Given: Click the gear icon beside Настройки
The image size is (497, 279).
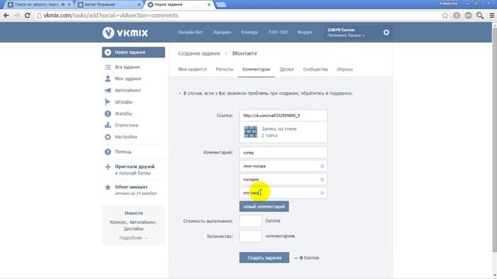Looking at the screenshot, I should pyautogui.click(x=108, y=137).
